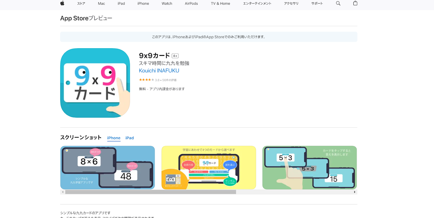The height and width of the screenshot is (218, 434).
Task: Open the green 5×3 screenshot thumbnail
Action: click(x=309, y=168)
